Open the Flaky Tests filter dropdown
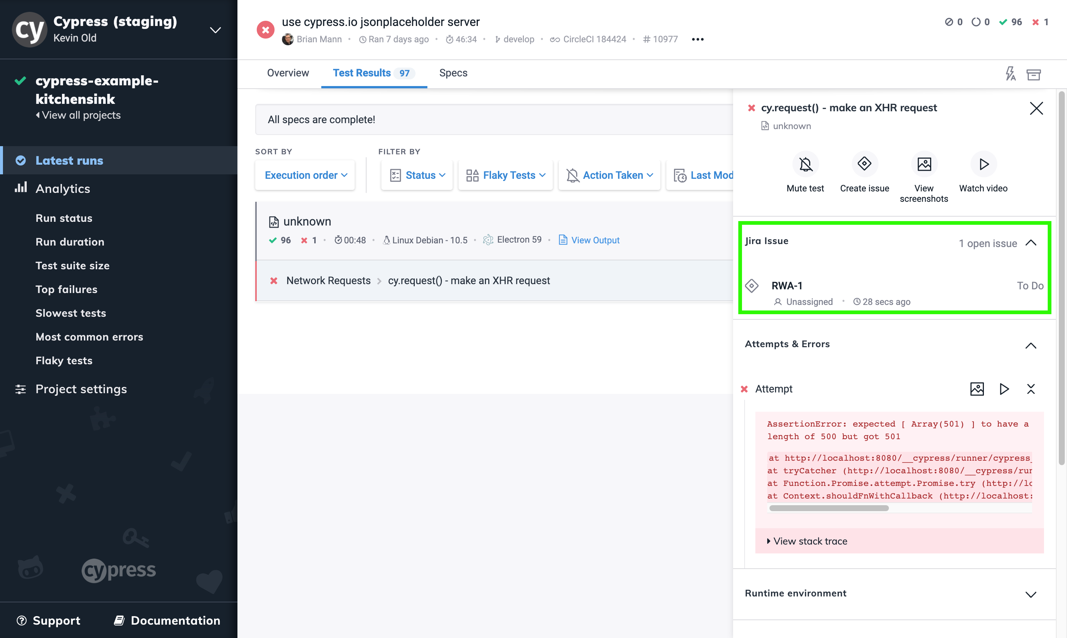1067x638 pixels. click(505, 175)
